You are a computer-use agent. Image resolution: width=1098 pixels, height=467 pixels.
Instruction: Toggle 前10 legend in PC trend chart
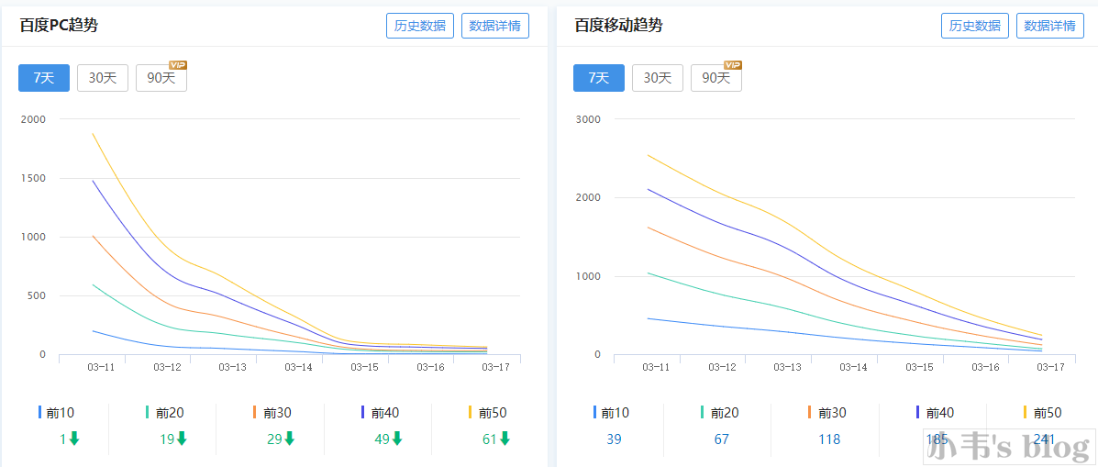pos(57,413)
